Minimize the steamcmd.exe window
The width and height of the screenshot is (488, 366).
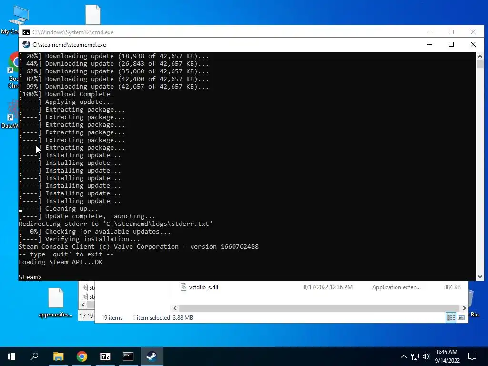coord(430,44)
